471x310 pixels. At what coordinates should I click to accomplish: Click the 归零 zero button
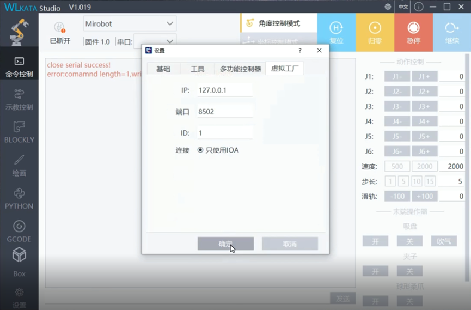pos(375,33)
